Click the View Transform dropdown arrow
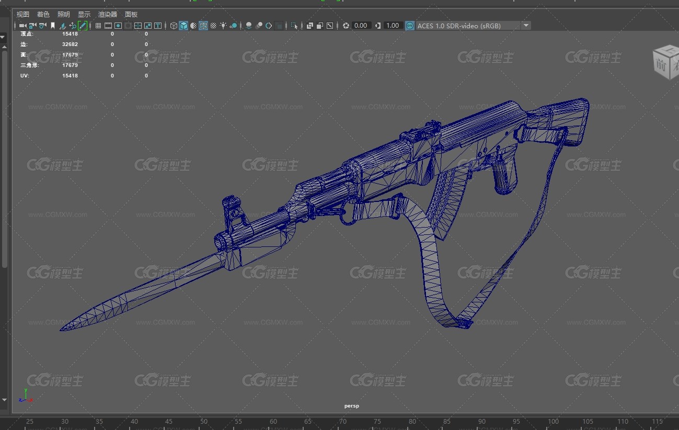This screenshot has width=679, height=430. click(526, 25)
